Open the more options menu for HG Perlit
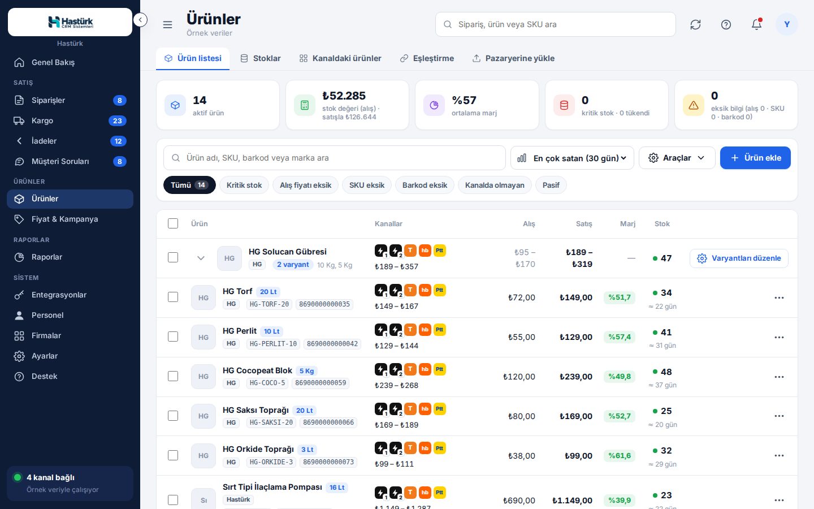This screenshot has height=509, width=814. [x=779, y=337]
